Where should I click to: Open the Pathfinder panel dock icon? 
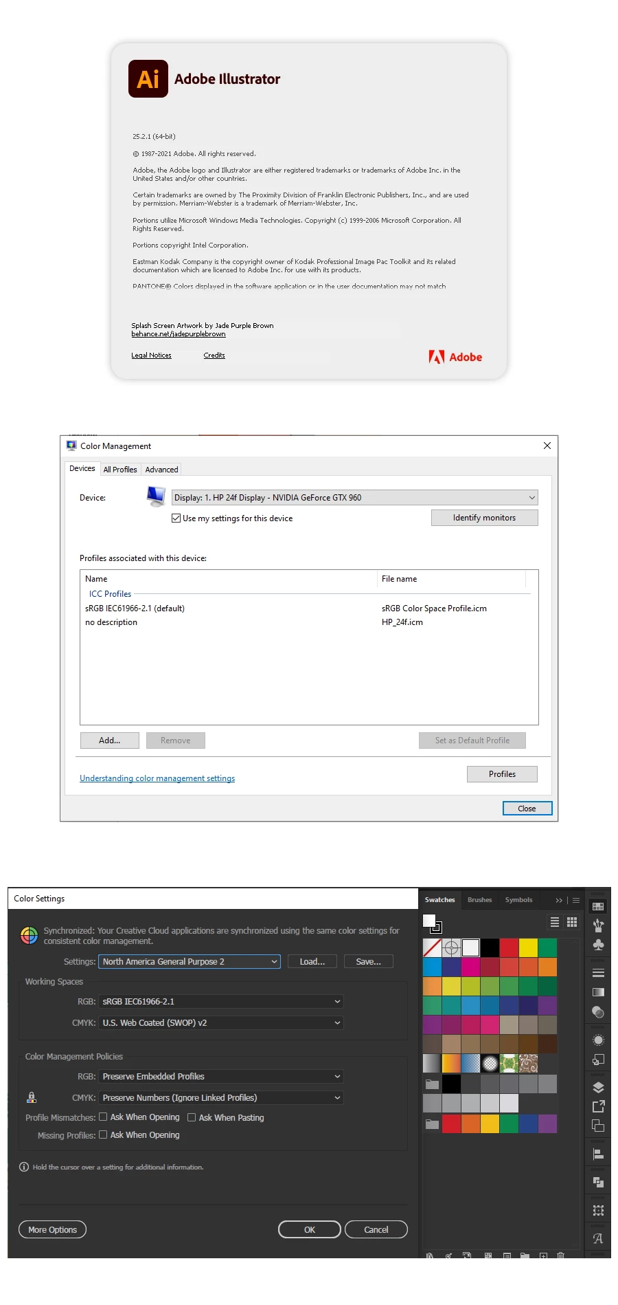click(598, 1183)
